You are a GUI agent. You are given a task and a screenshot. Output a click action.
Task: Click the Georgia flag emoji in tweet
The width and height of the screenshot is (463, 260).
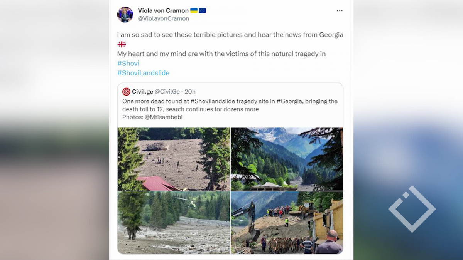[x=122, y=44]
